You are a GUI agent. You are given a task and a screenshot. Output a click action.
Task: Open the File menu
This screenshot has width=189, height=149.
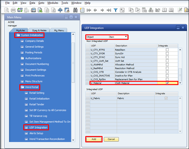(7, 3)
